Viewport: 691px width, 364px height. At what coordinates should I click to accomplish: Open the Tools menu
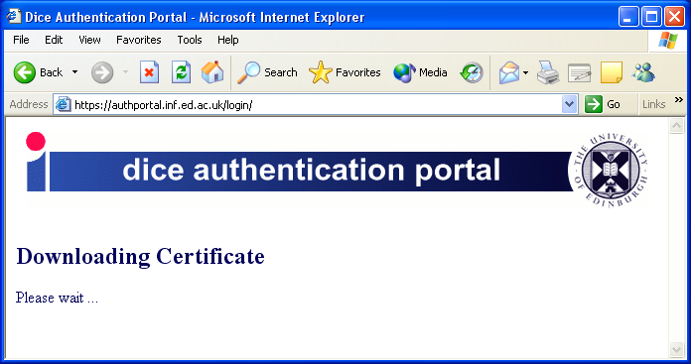pyautogui.click(x=190, y=40)
